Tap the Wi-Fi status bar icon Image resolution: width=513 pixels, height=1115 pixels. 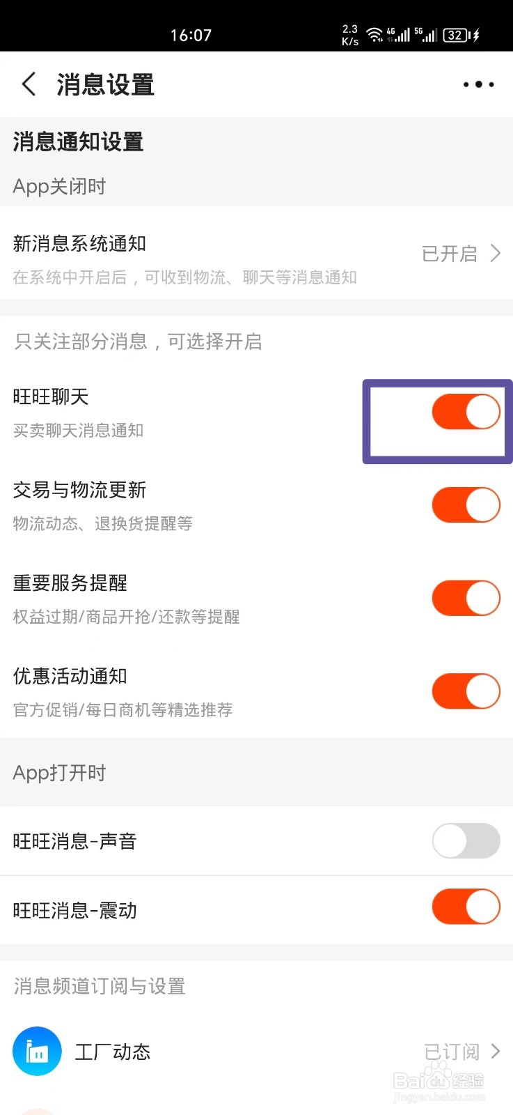pyautogui.click(x=374, y=35)
